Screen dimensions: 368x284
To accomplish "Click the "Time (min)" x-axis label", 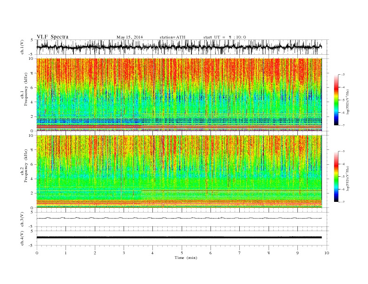I will click(x=186, y=258).
